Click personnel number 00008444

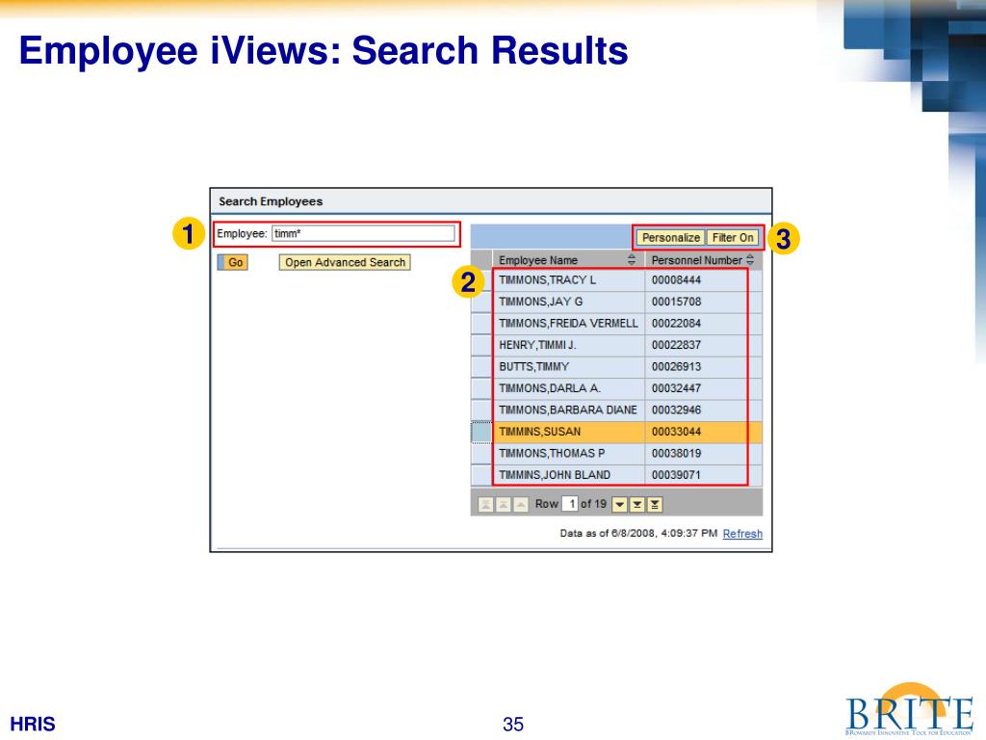(676, 280)
